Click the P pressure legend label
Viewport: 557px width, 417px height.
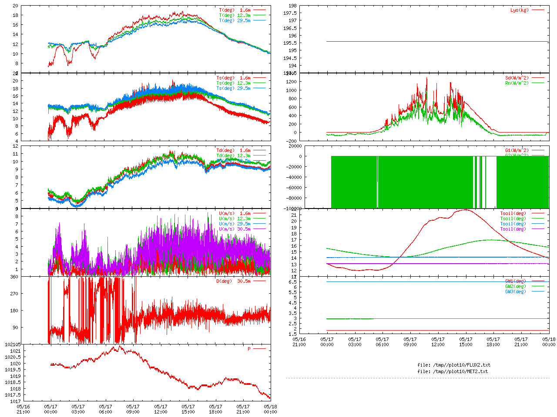click(249, 349)
